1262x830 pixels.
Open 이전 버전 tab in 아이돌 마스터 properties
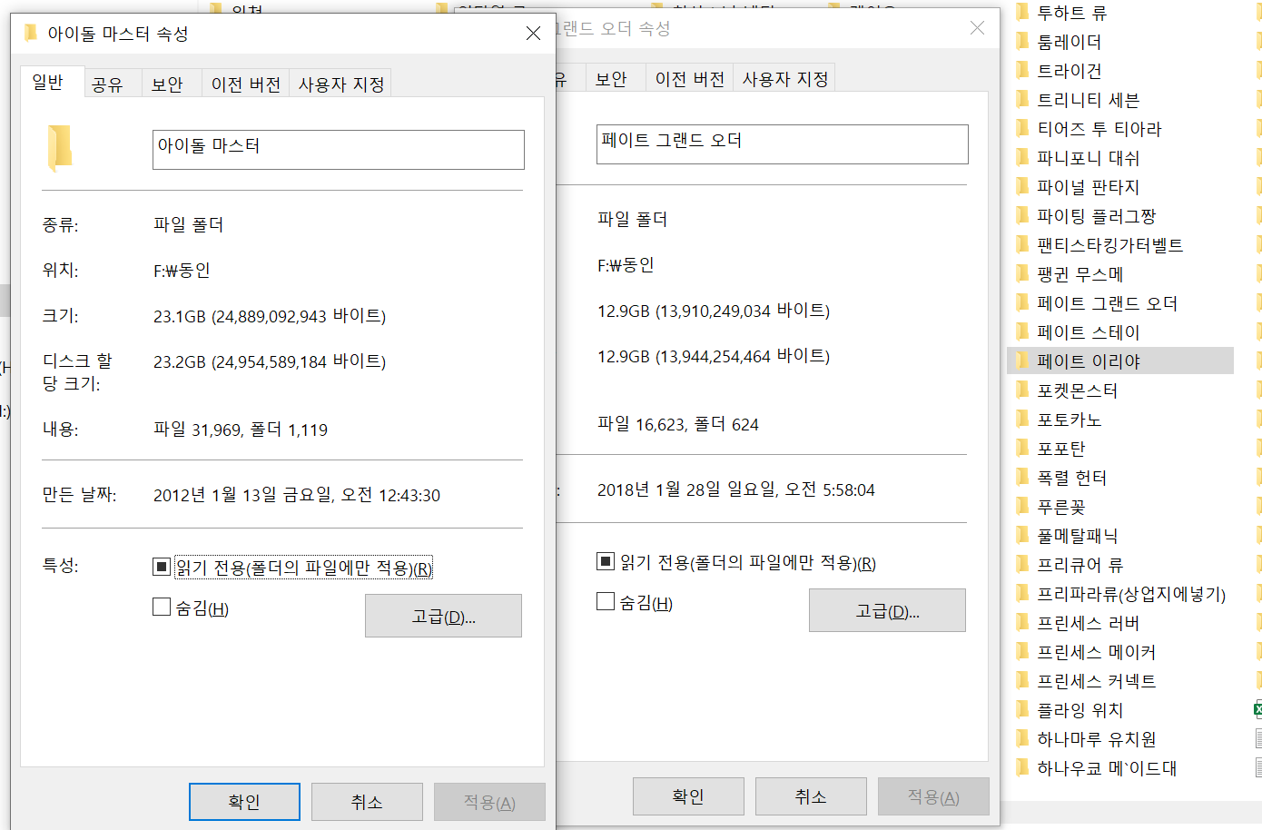click(245, 84)
